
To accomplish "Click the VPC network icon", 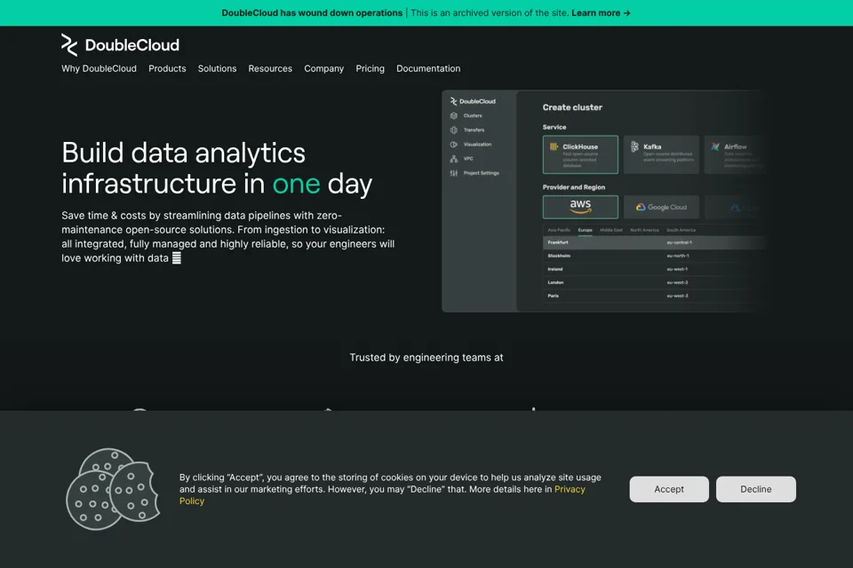I will click(454, 159).
